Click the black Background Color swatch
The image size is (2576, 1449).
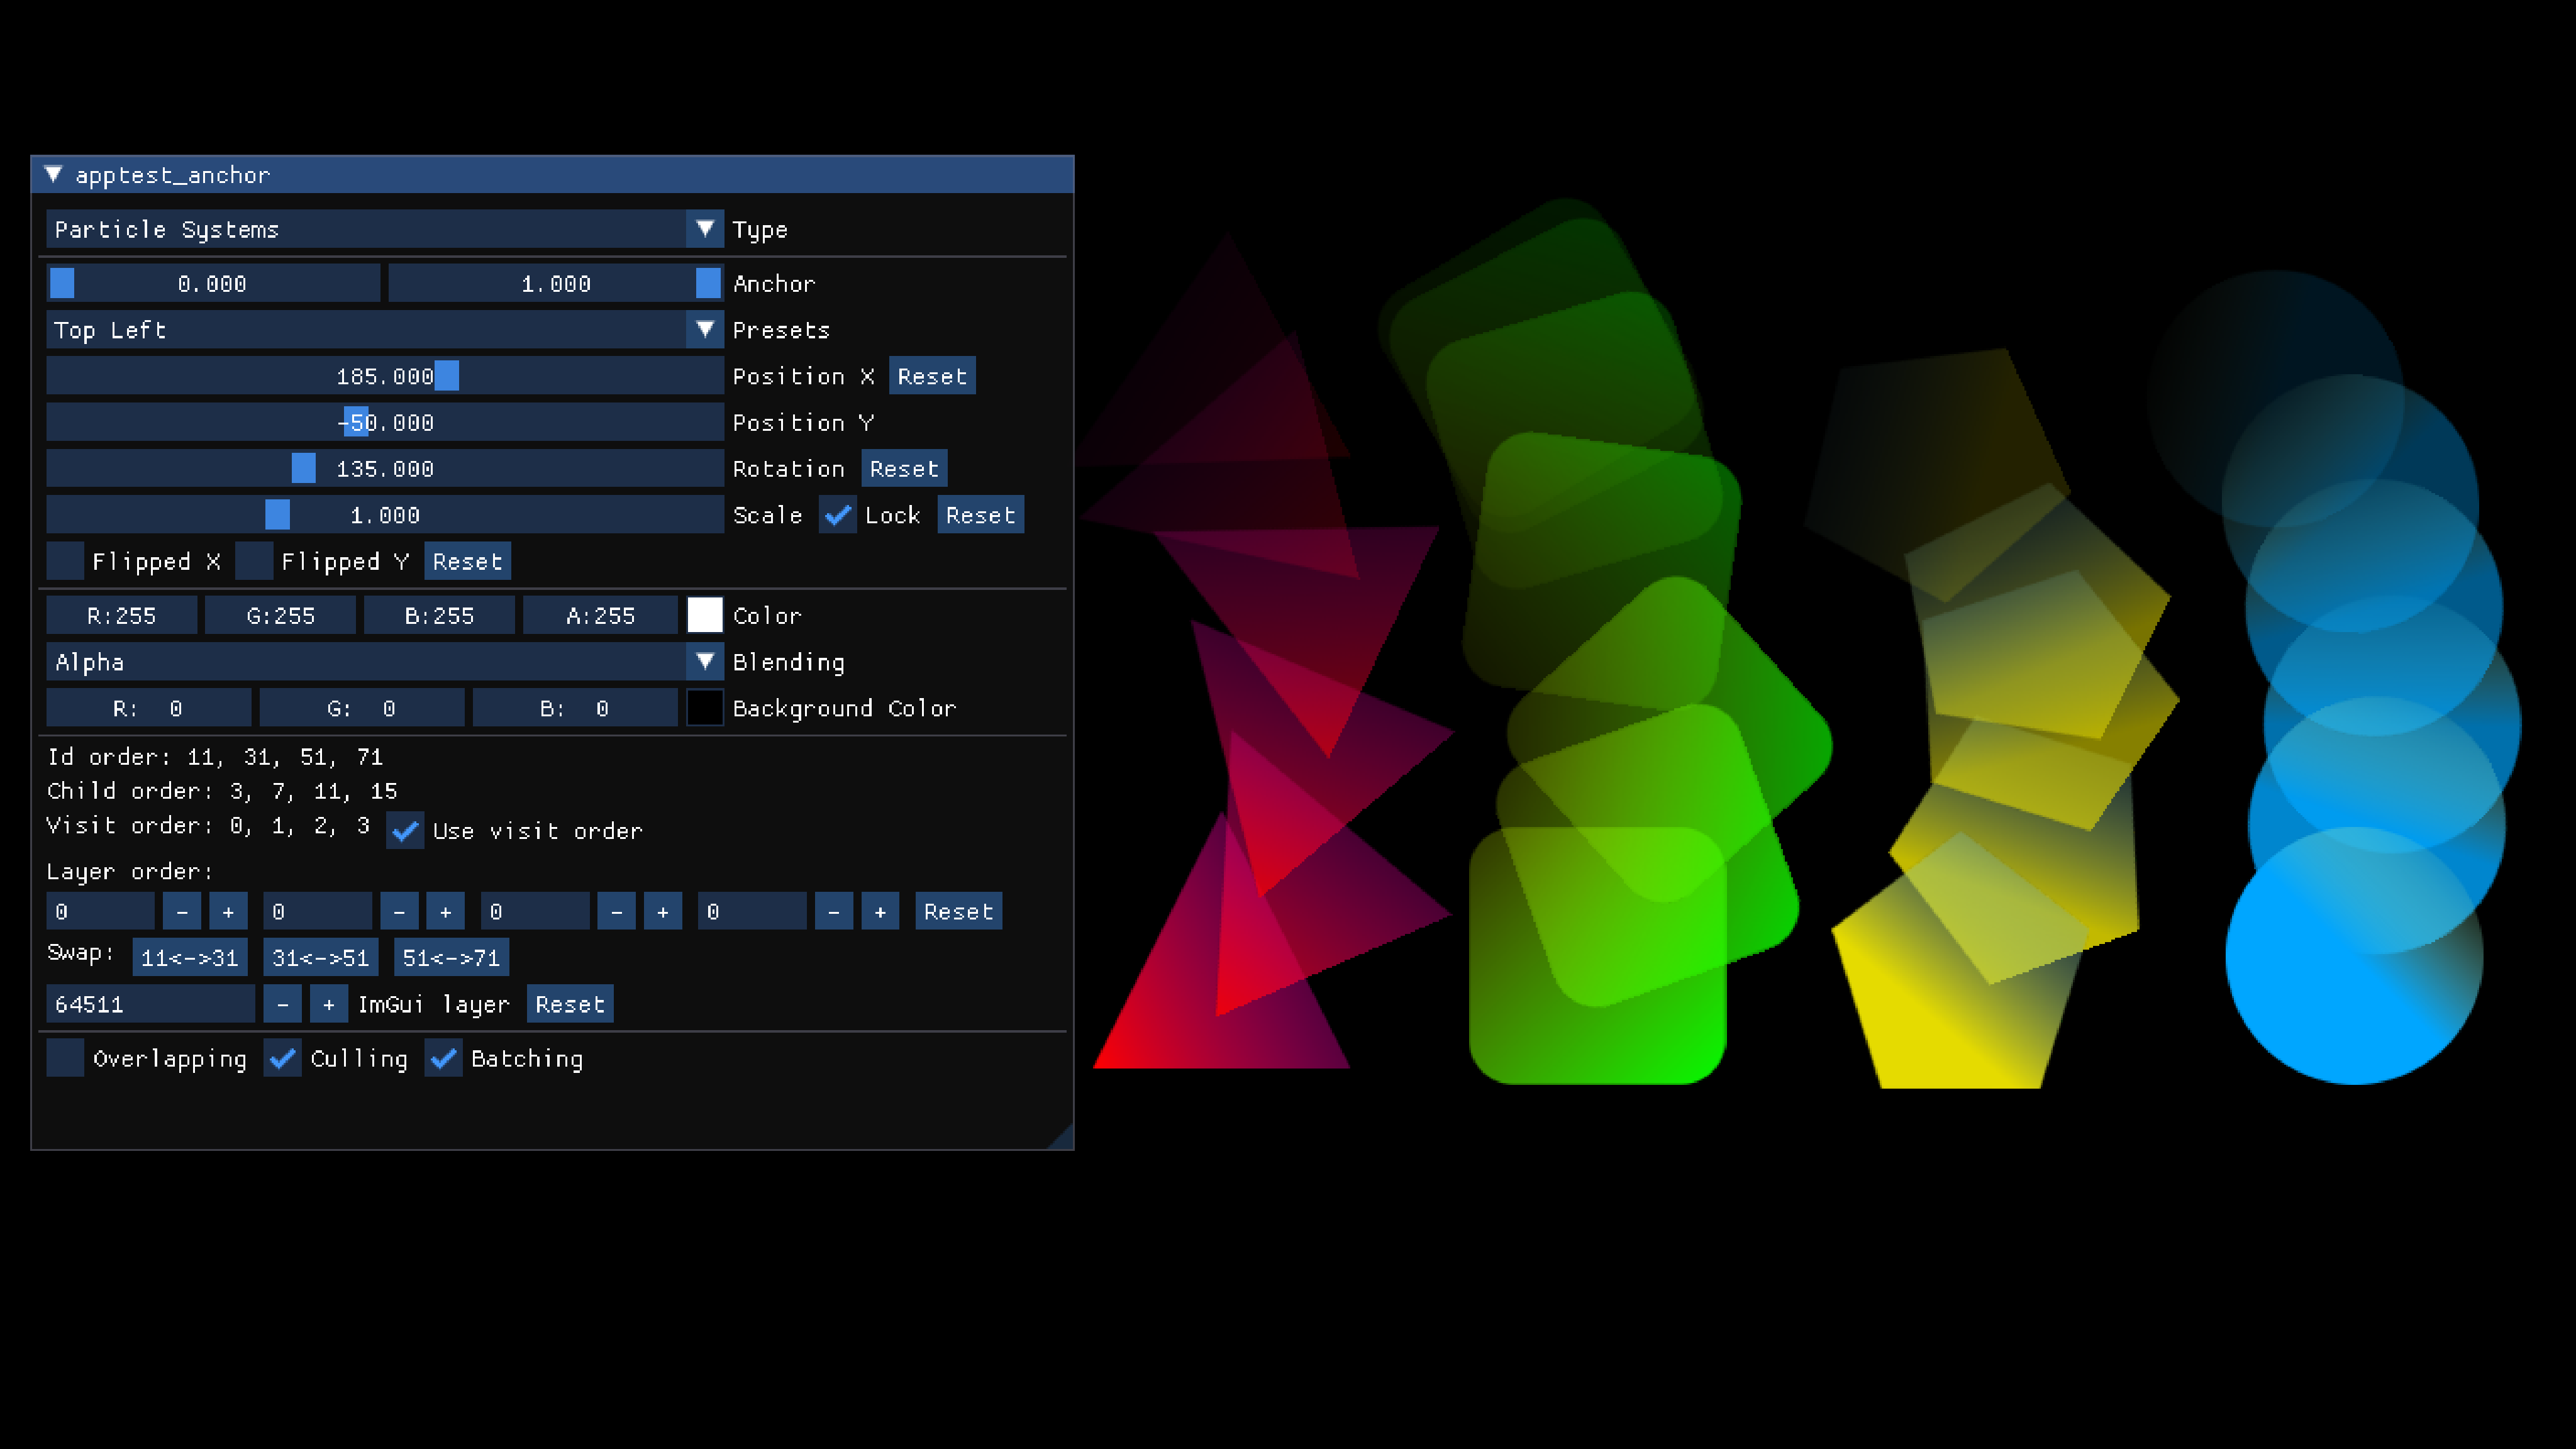tap(704, 708)
